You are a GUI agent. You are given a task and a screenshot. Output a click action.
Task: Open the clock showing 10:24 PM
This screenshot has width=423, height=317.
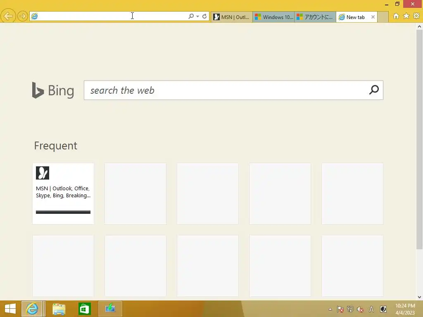pyautogui.click(x=405, y=309)
